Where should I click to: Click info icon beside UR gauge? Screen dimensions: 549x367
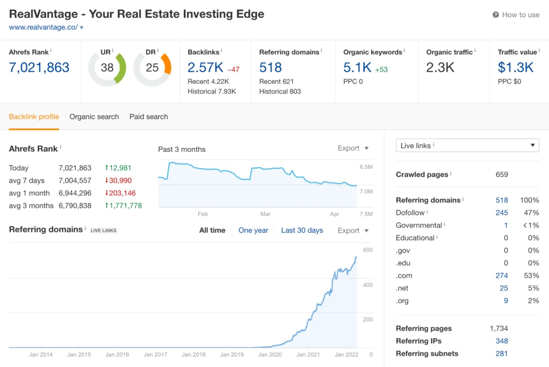113,51
